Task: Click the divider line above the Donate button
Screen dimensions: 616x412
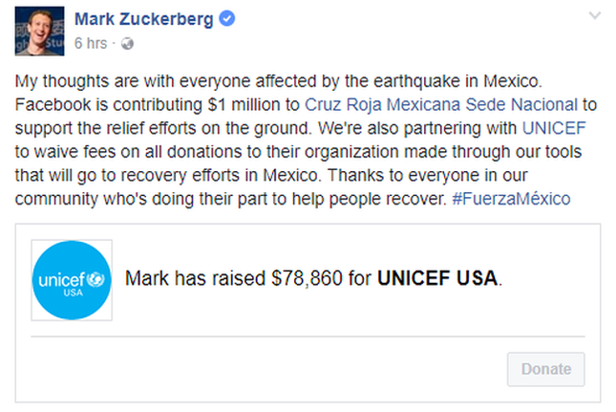Action: 308,336
